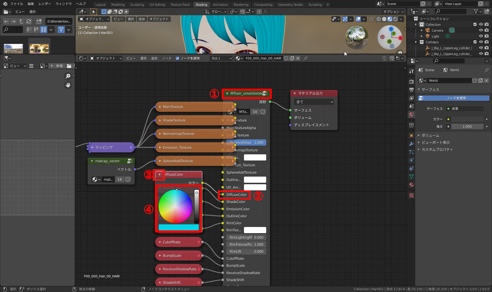492x292 pixels.
Task: Toggle proportional editing in viewport header
Action: (x=259, y=12)
